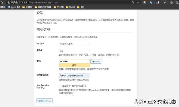Click the browser home icon

(x=2, y=3)
